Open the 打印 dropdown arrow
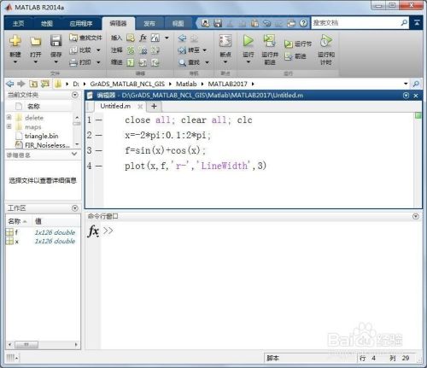Screen dimensions: 427x368 pyautogui.click(x=98, y=62)
